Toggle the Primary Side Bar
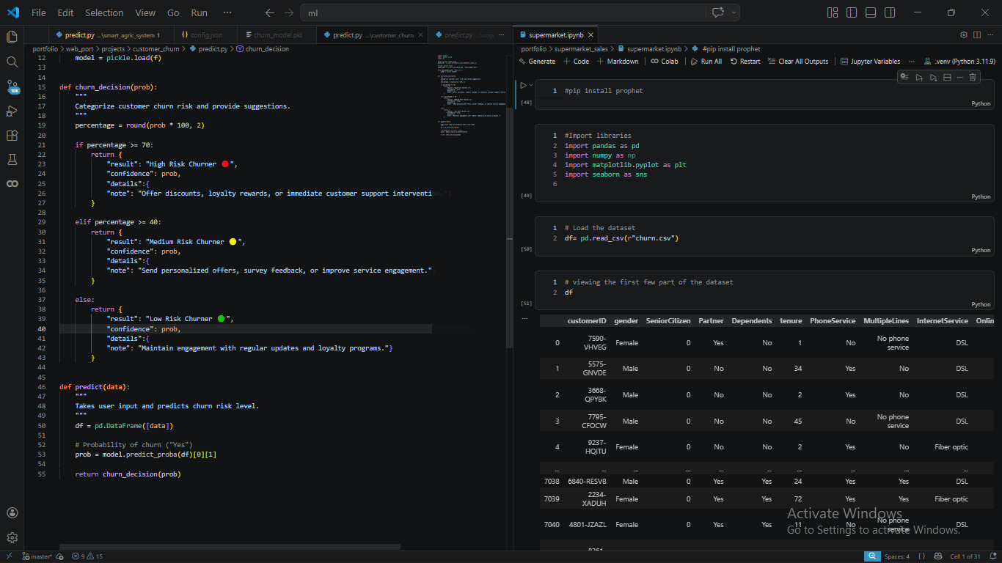1002x563 pixels. point(851,12)
